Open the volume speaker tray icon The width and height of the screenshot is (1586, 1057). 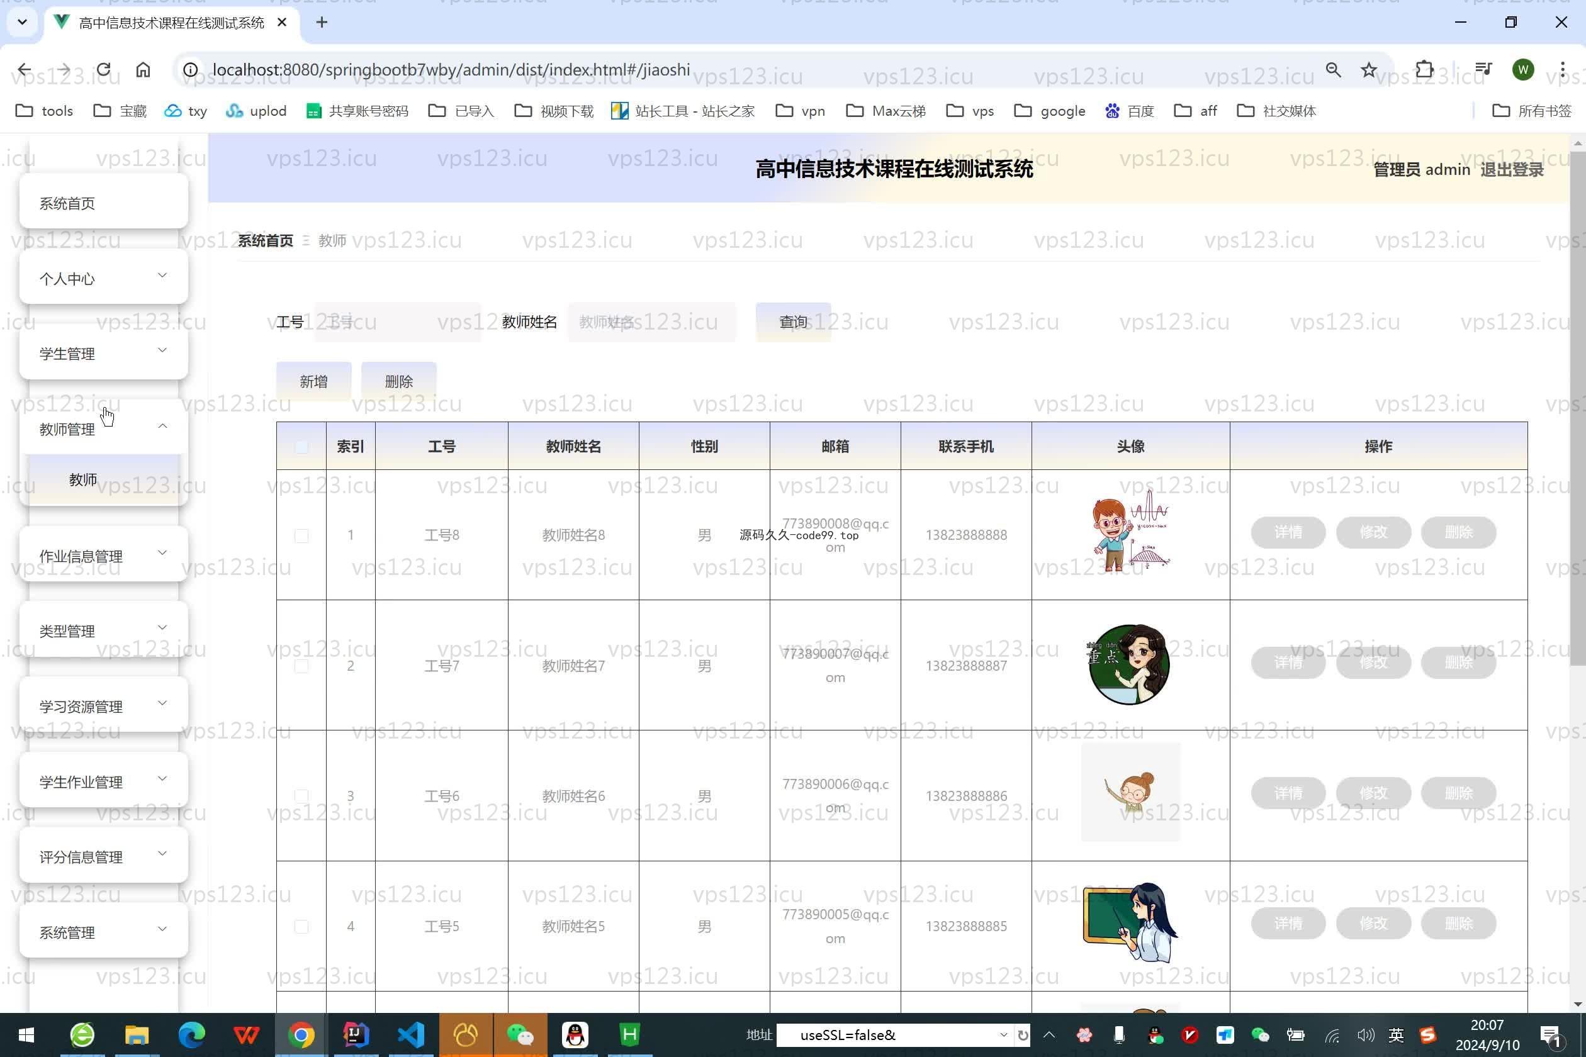click(x=1366, y=1035)
